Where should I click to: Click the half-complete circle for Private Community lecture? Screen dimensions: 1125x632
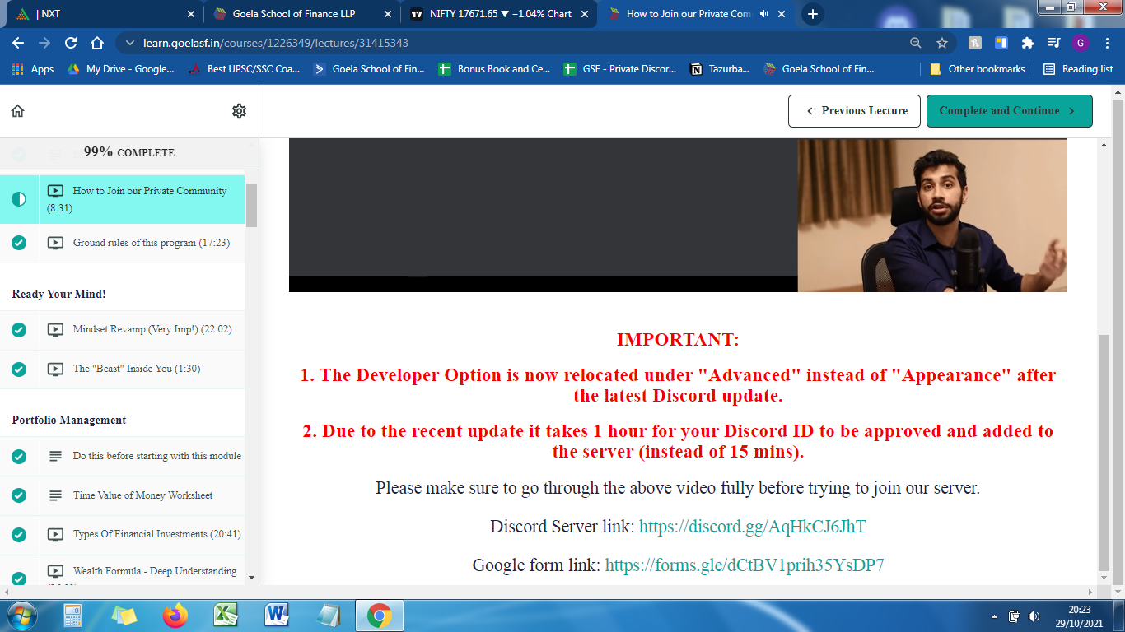point(19,199)
